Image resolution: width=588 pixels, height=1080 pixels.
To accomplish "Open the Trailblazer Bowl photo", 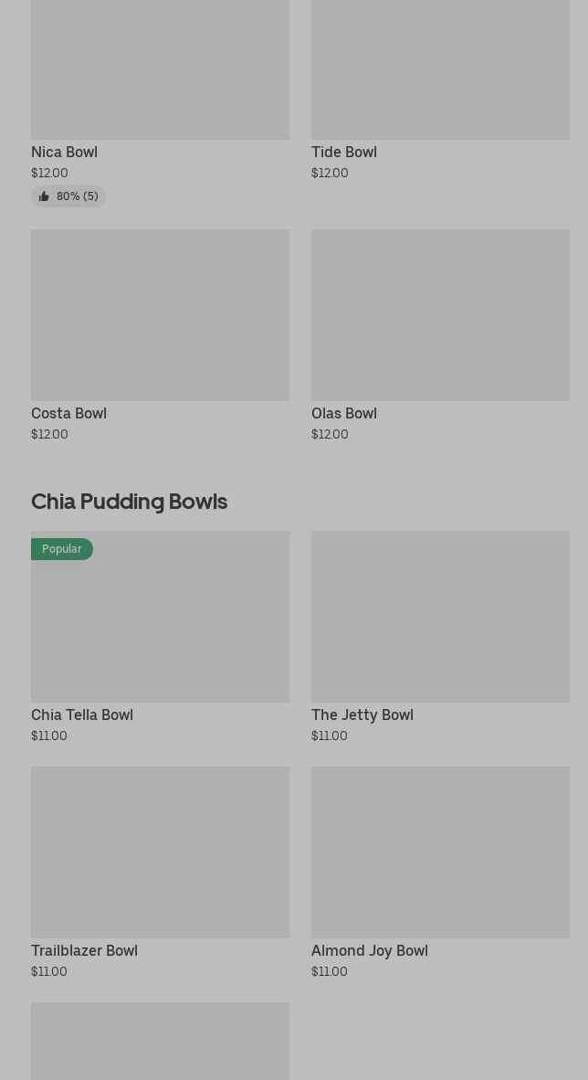I will coord(160,852).
